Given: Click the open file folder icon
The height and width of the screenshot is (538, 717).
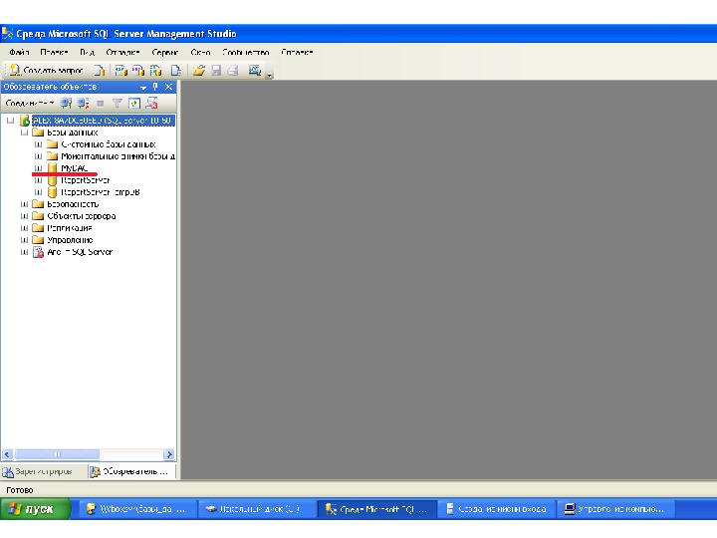Looking at the screenshot, I should [199, 71].
